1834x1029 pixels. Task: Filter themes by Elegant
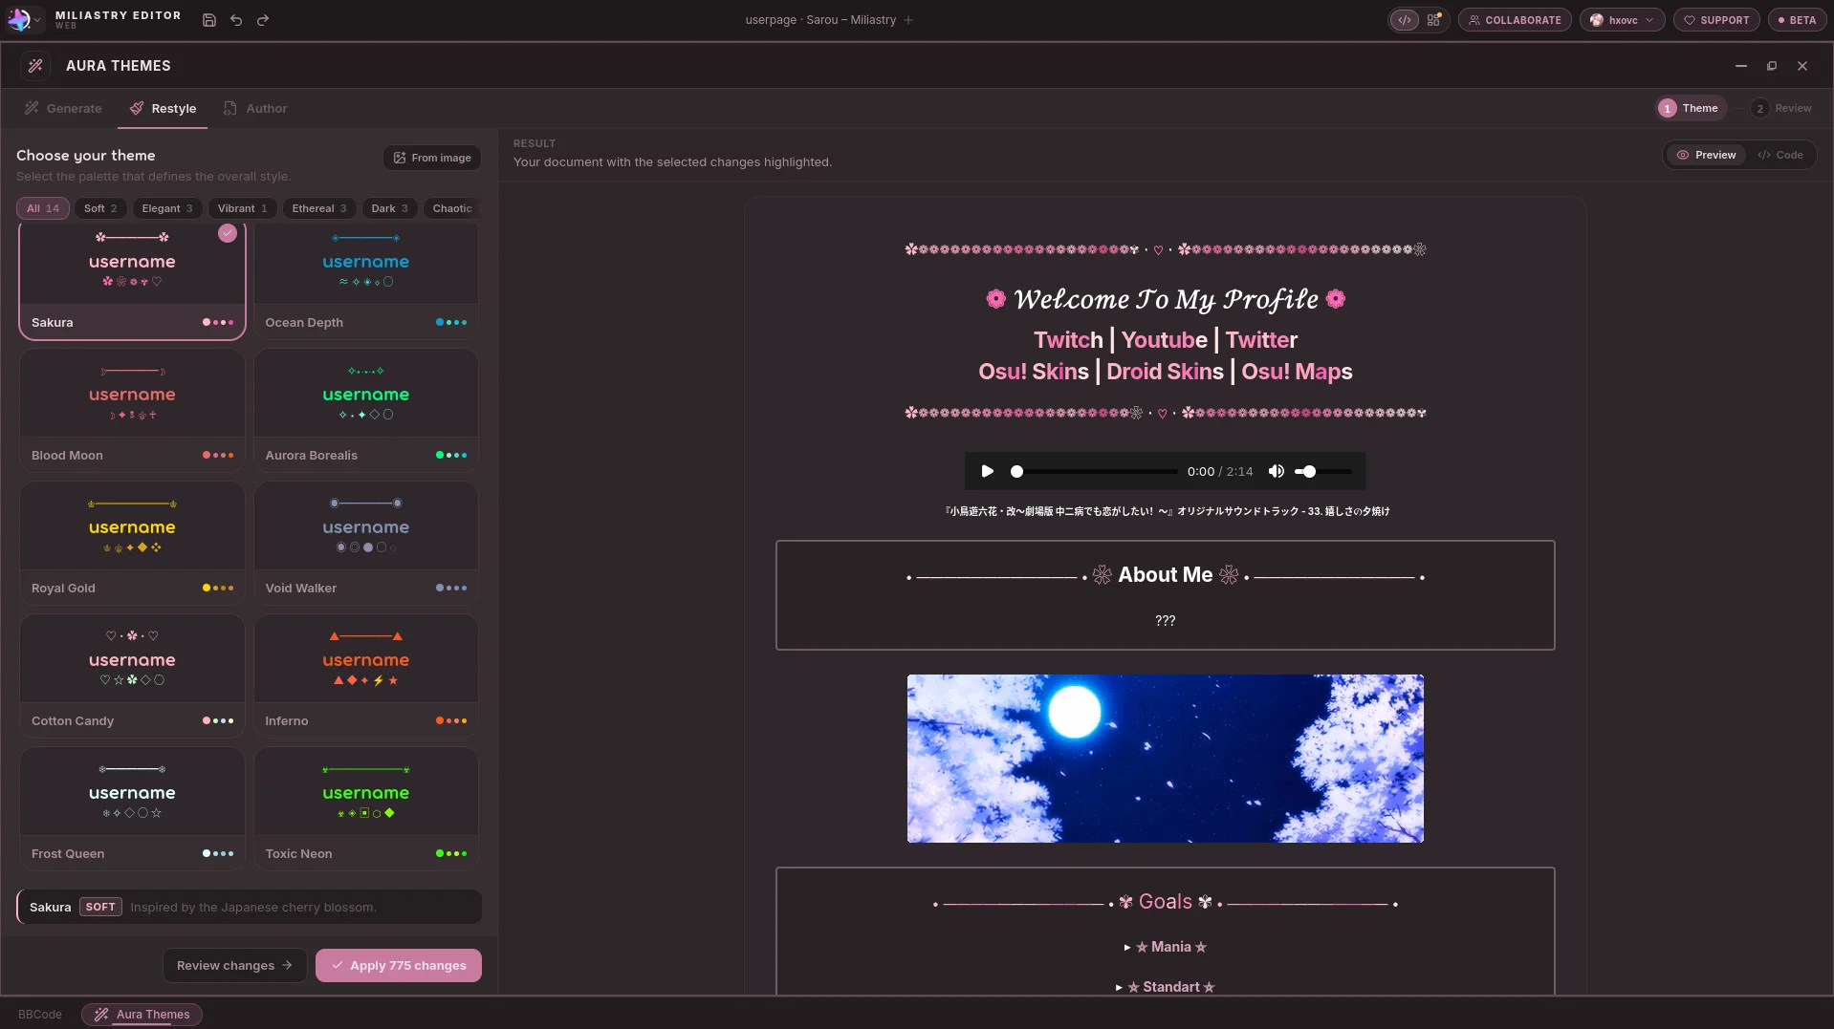tap(167, 208)
